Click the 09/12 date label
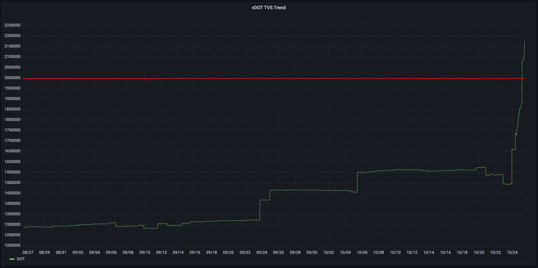Image resolution: width=538 pixels, height=268 pixels. pyautogui.click(x=161, y=252)
